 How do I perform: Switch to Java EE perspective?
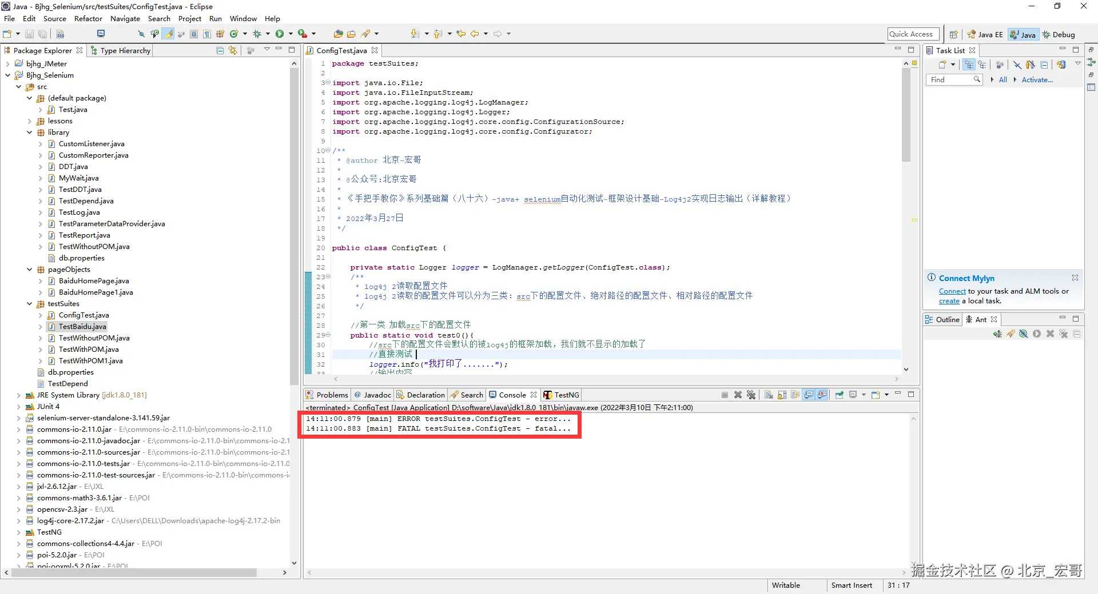(x=985, y=34)
